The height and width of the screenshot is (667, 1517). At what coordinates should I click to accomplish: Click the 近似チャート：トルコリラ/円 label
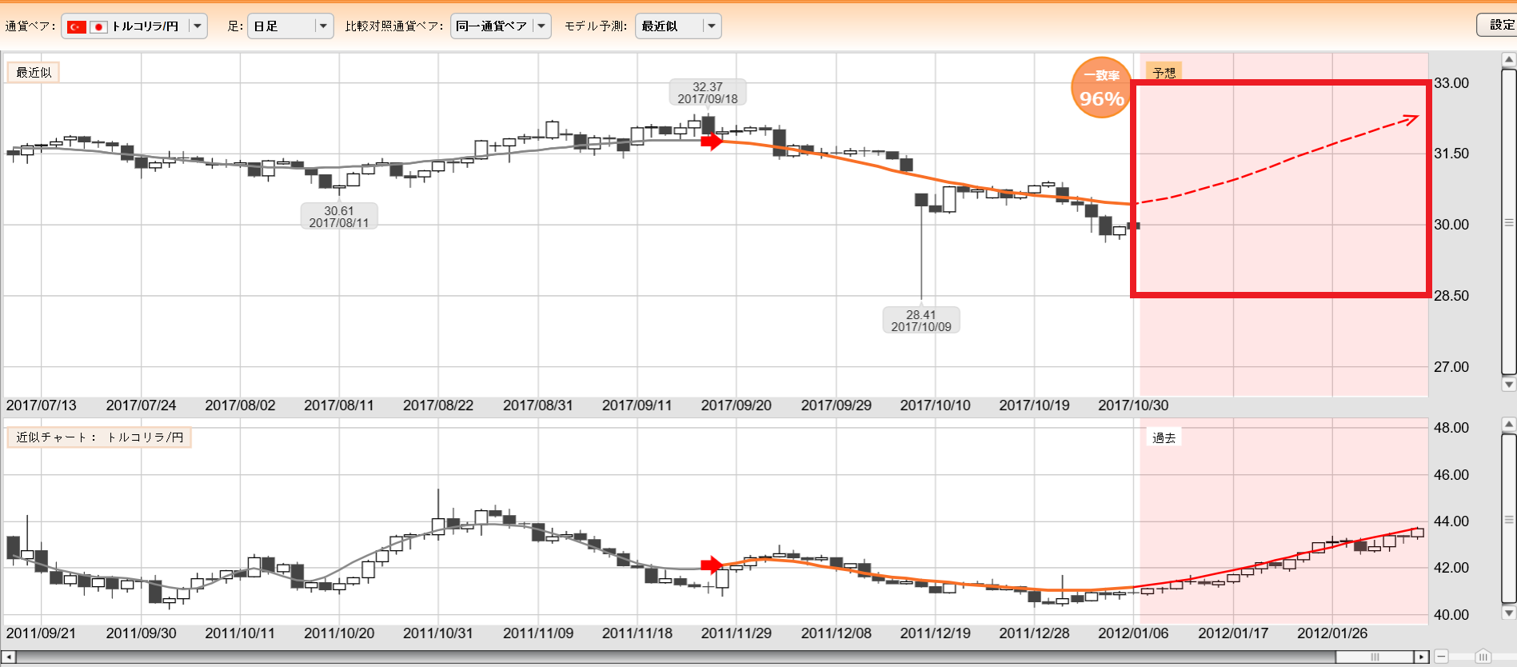point(99,437)
